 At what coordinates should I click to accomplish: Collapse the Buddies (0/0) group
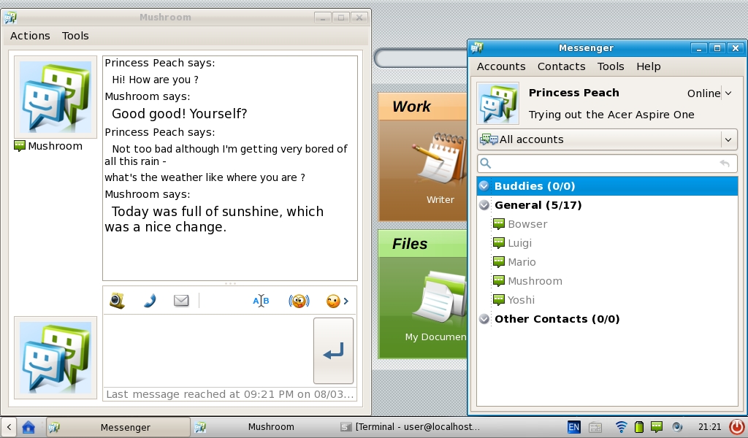click(x=484, y=186)
